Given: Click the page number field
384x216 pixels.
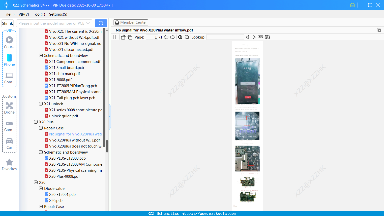Looking at the screenshot, I should coord(152,37).
